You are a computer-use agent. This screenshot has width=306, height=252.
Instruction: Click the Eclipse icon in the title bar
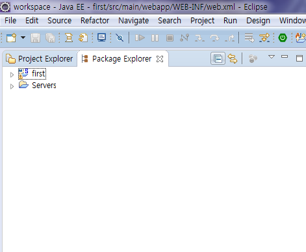[x=5, y=7]
